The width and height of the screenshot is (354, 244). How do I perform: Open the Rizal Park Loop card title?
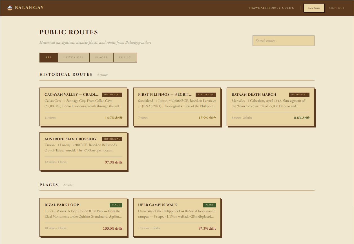(x=62, y=205)
